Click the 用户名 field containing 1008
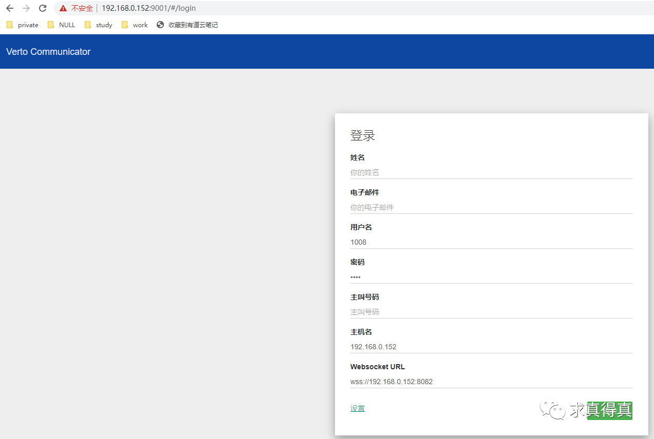Image resolution: width=654 pixels, height=439 pixels. point(491,243)
